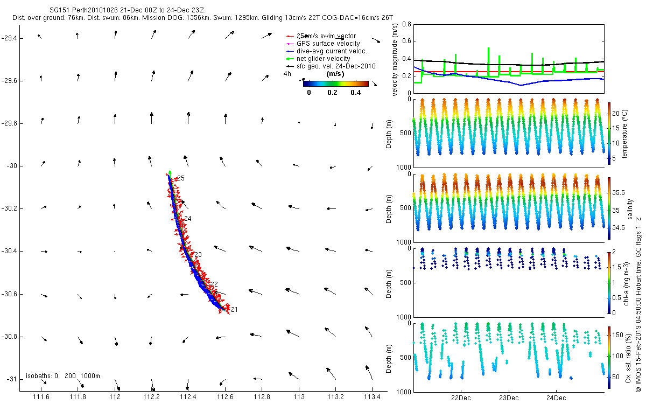The width and height of the screenshot is (646, 404).
Task: Click the '113.4' longitude tick label
Action: pyautogui.click(x=373, y=398)
